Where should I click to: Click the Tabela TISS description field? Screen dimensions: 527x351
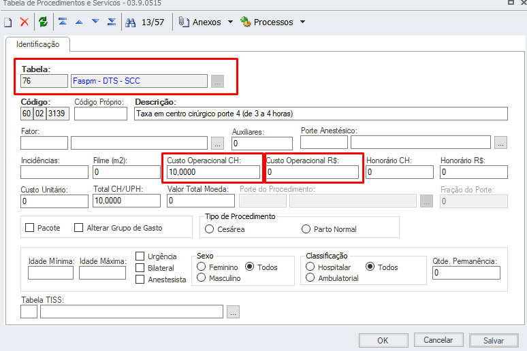pos(132,312)
